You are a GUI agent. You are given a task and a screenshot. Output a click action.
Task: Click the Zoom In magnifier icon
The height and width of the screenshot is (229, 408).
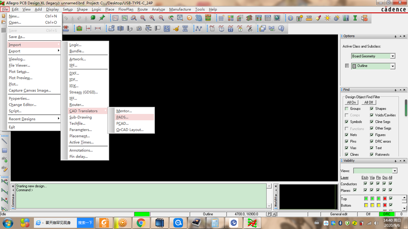tap(152, 18)
